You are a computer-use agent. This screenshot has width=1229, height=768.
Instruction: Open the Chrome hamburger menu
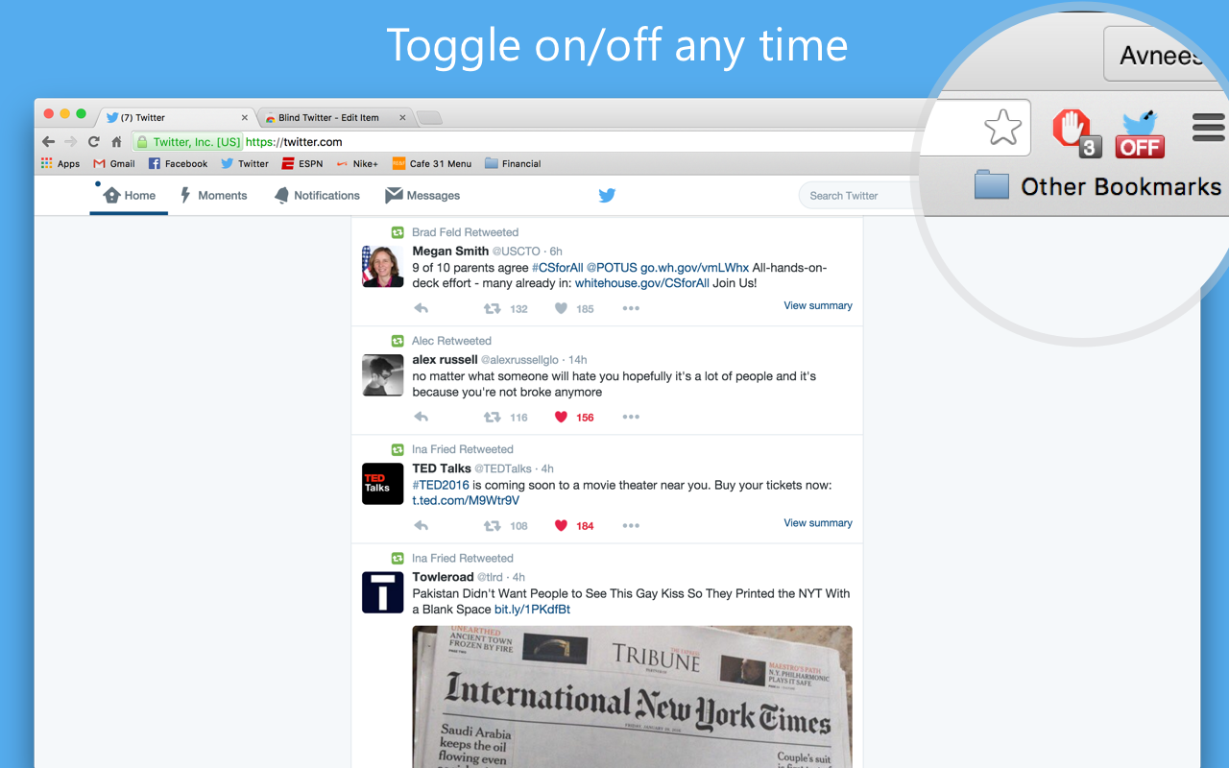click(1209, 128)
